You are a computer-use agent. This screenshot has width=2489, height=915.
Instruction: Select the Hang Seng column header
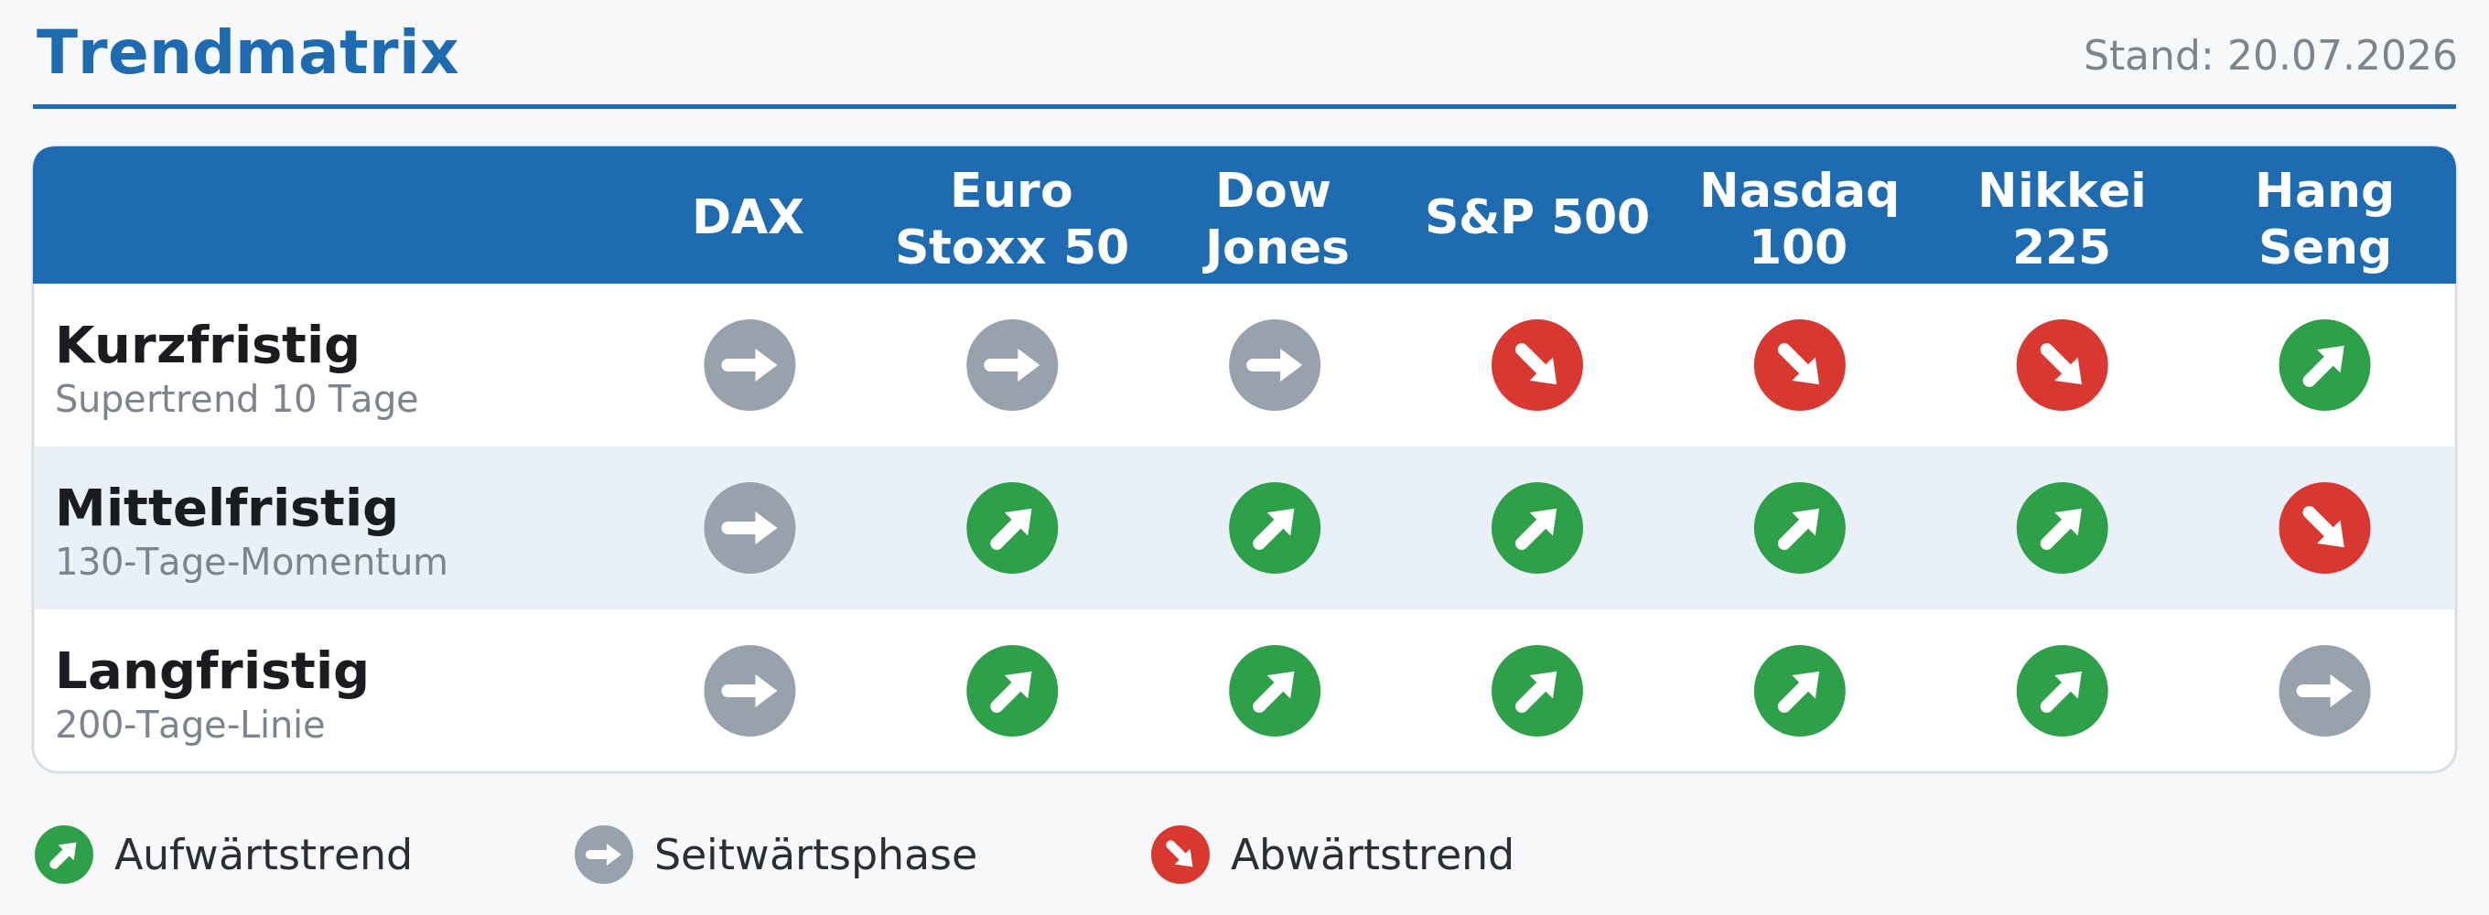(2323, 219)
